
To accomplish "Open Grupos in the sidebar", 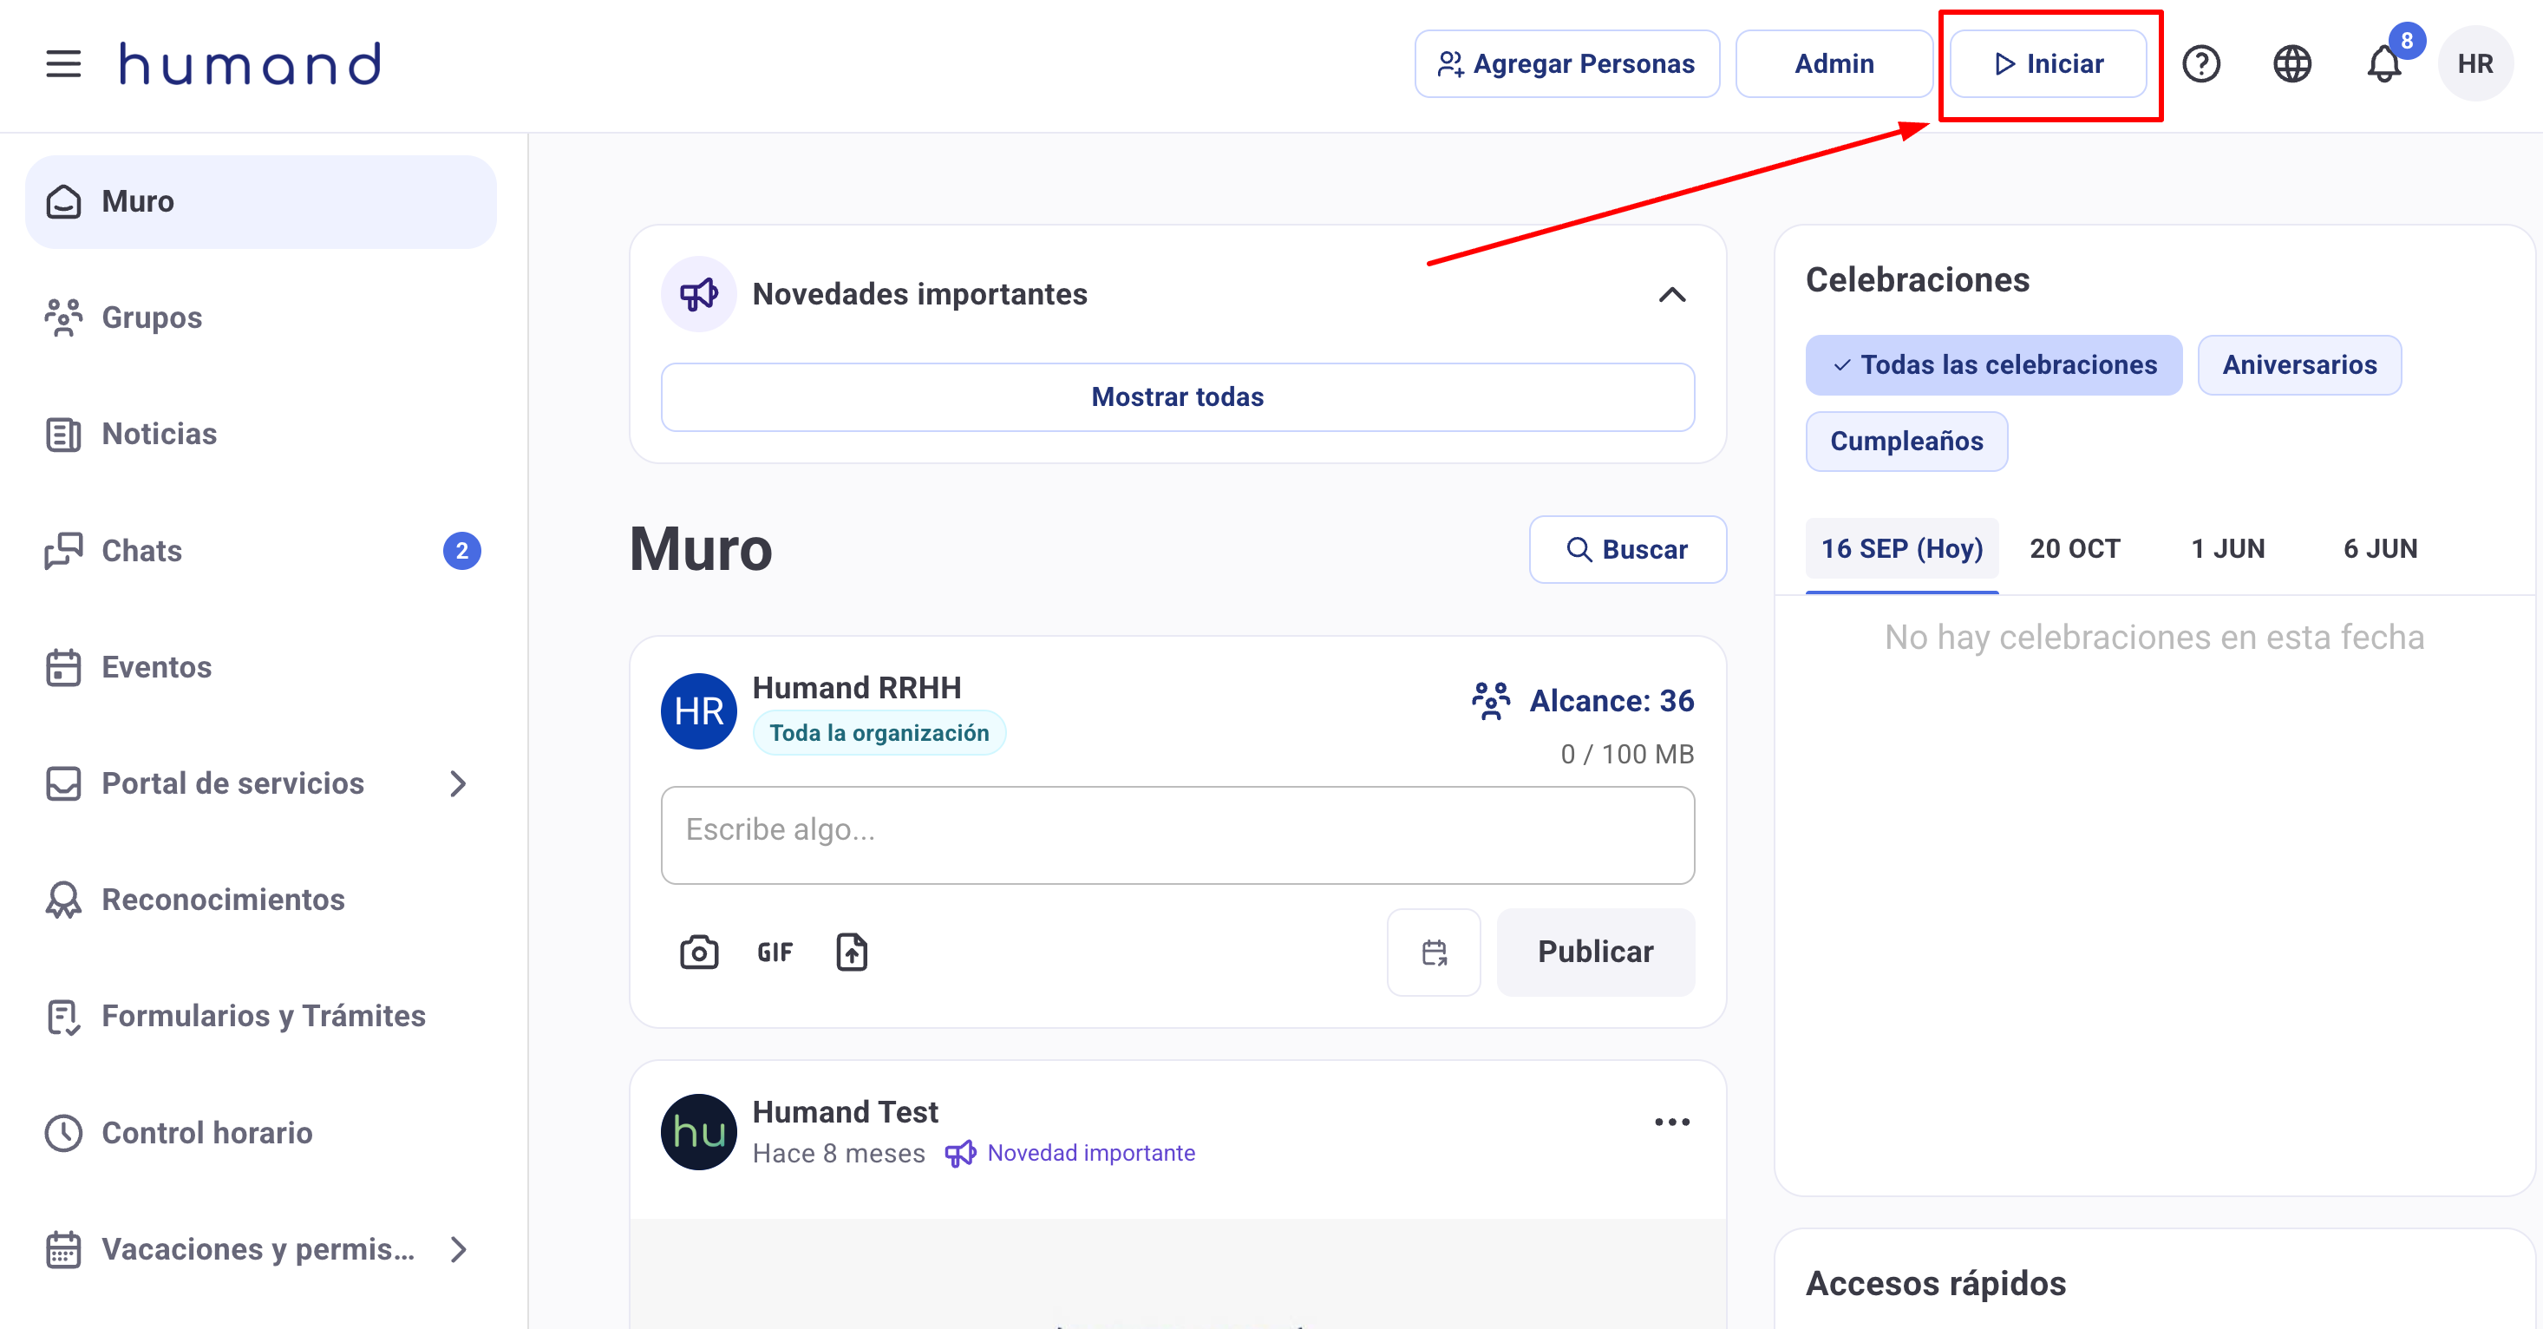I will point(260,318).
